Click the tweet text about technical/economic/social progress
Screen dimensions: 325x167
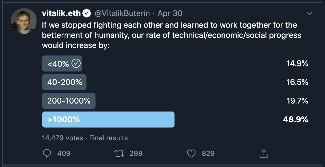coord(171,35)
